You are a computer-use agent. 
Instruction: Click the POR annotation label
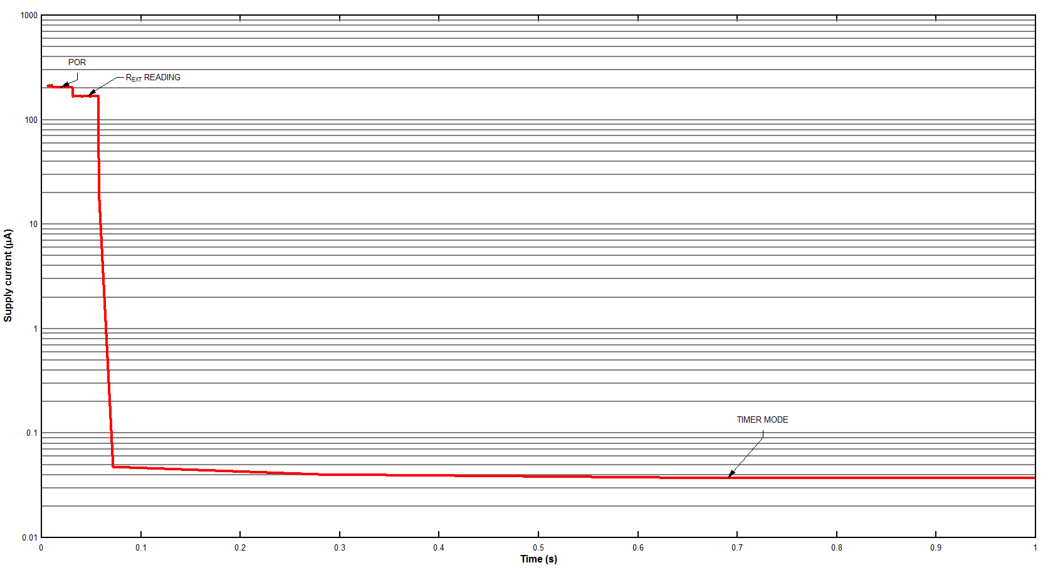point(77,62)
